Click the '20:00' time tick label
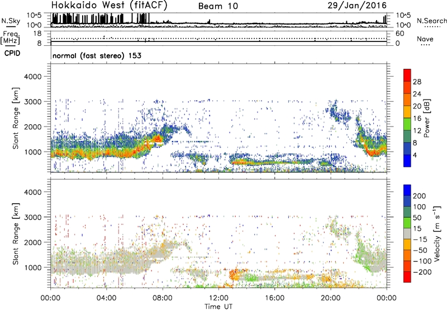The width and height of the screenshot is (447, 310). tap(330, 298)
